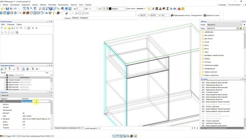Viewport: 246px width, 138px height.
Task: Open the blue cloud icon in toolbar
Action: coord(175,8)
